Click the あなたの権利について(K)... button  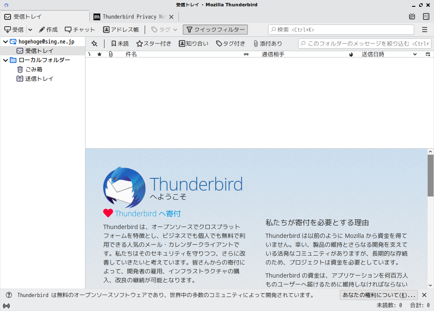pyautogui.click(x=379, y=295)
